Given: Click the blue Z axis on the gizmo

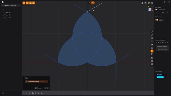Looking at the screenshot, I should click(x=149, y=11).
